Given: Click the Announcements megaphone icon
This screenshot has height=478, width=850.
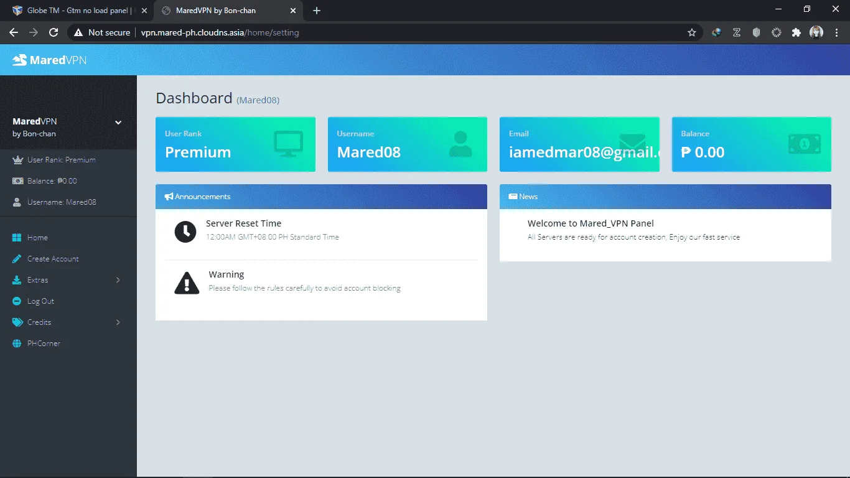Looking at the screenshot, I should pos(169,197).
